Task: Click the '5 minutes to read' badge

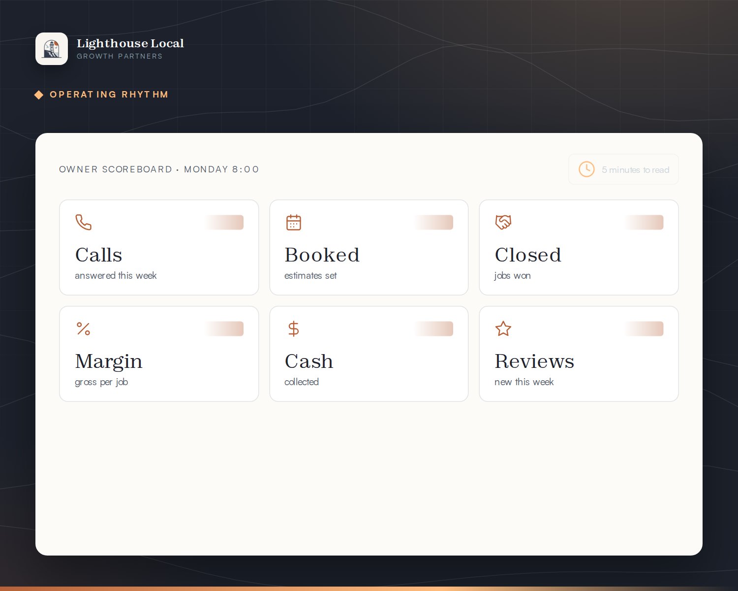Action: coord(623,169)
